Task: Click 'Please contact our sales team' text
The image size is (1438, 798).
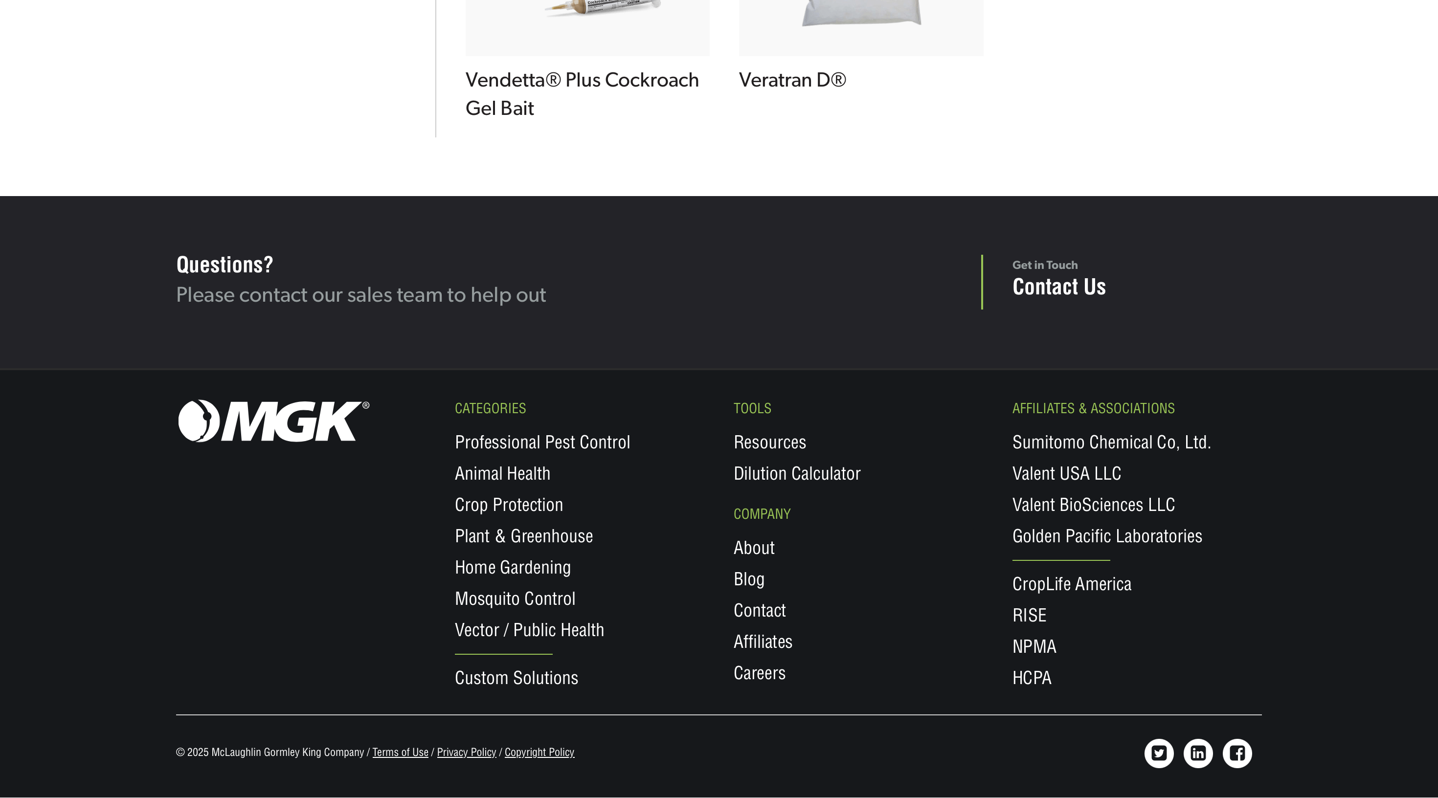Action: click(361, 295)
